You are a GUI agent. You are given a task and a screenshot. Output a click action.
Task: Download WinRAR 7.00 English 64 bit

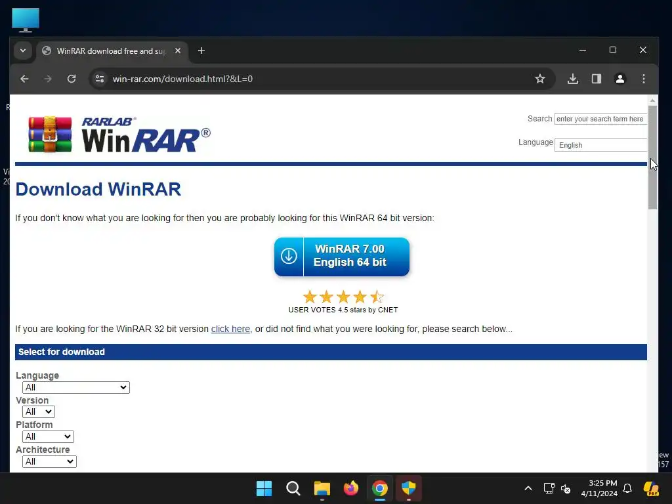coord(342,257)
